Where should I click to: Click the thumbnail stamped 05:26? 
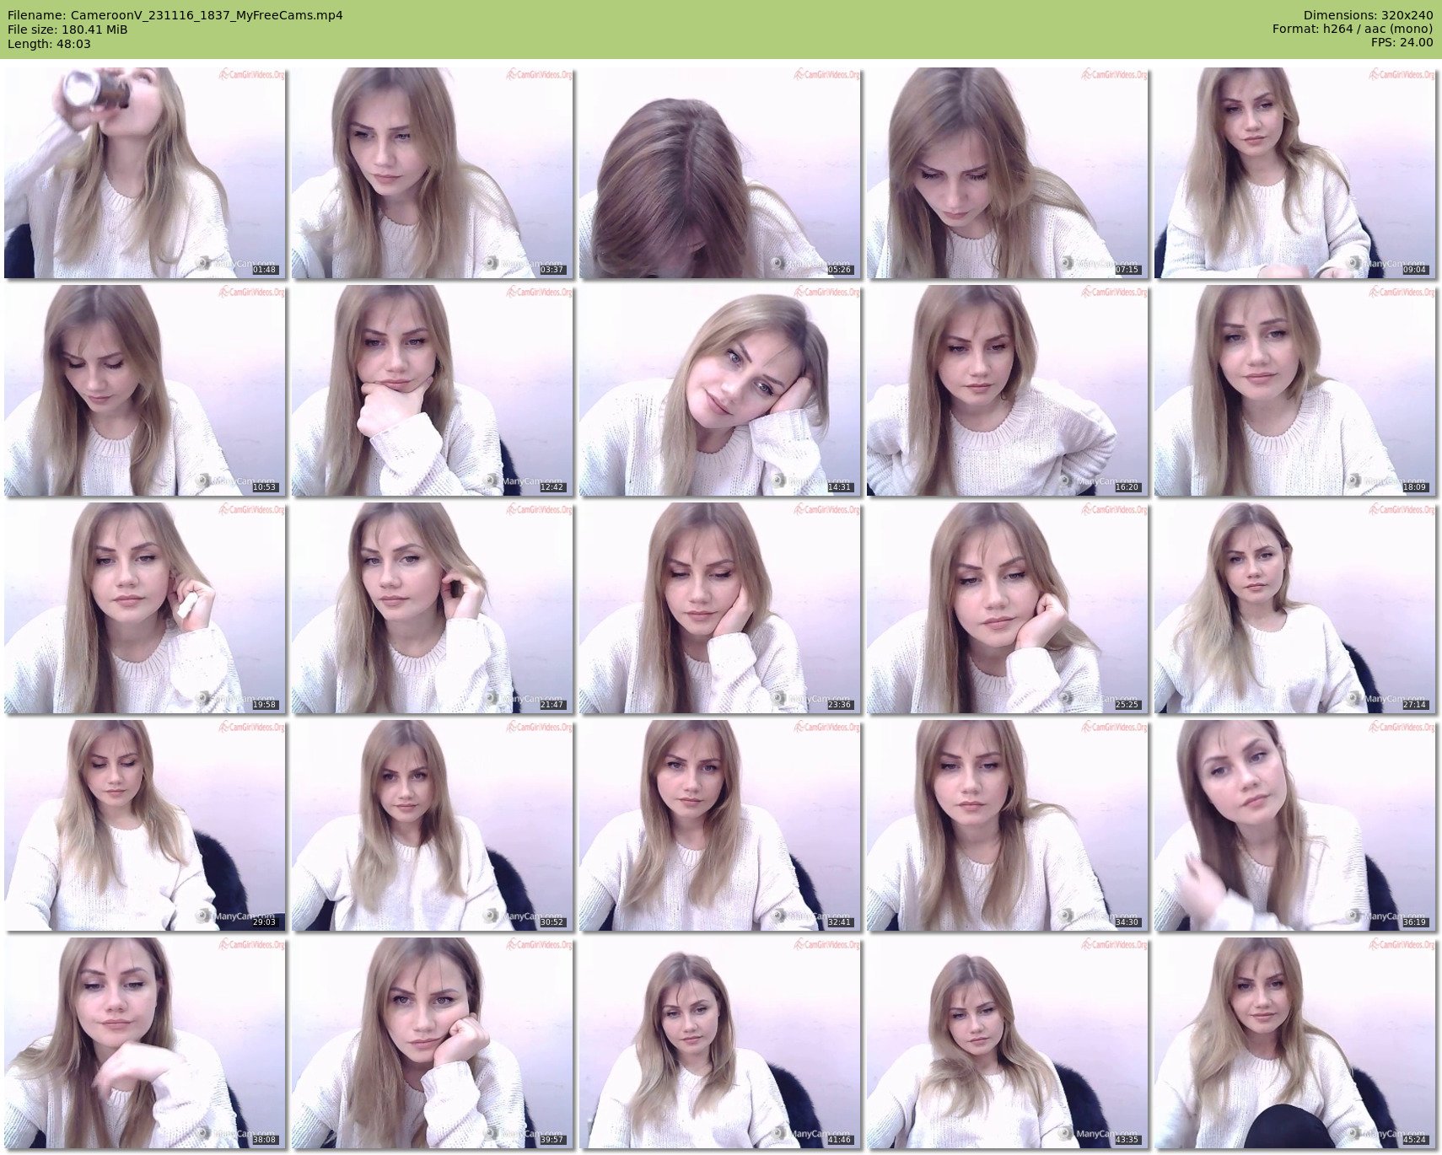(x=719, y=173)
